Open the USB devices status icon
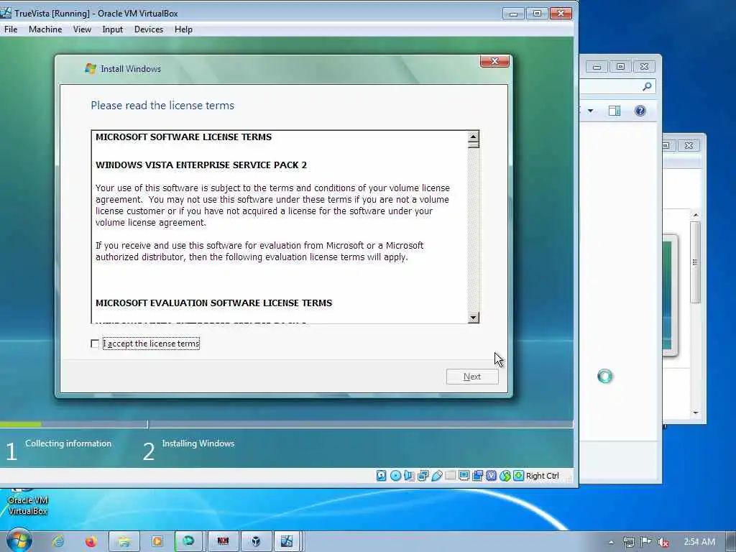 436,476
